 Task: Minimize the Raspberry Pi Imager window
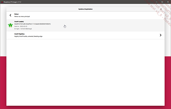pos(157,2)
